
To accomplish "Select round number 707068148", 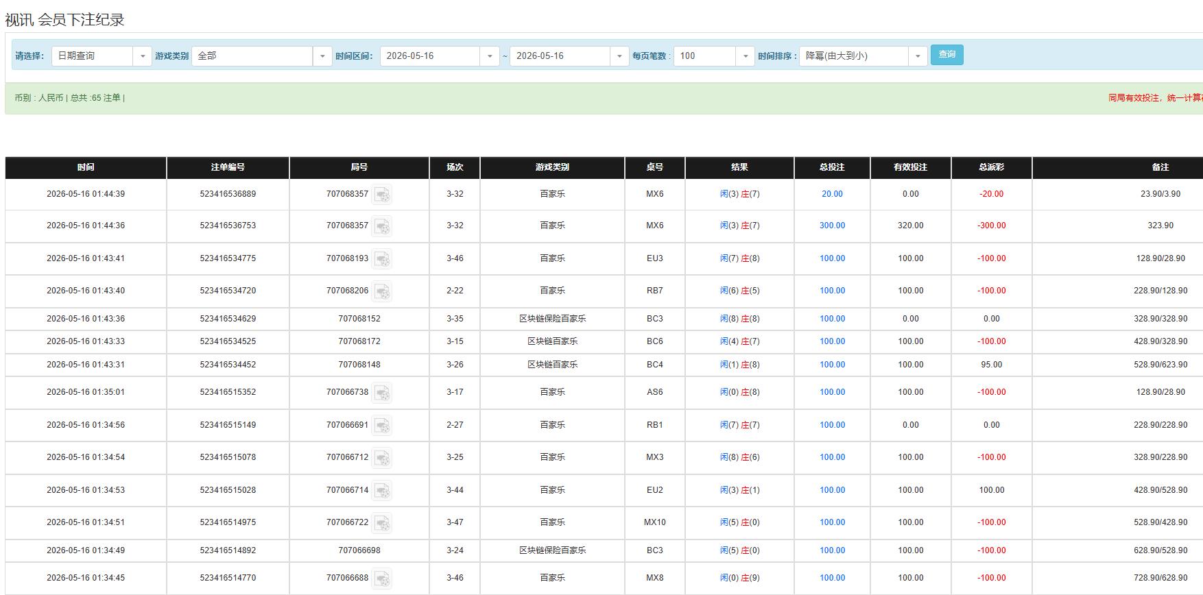I will [x=359, y=365].
